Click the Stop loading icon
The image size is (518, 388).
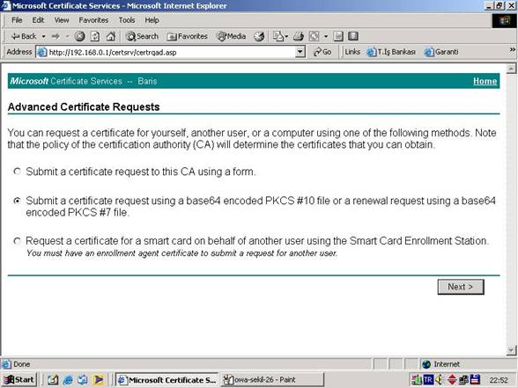[x=79, y=36]
